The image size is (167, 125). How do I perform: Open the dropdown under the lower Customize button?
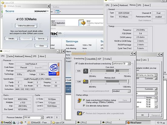coord(156,93)
